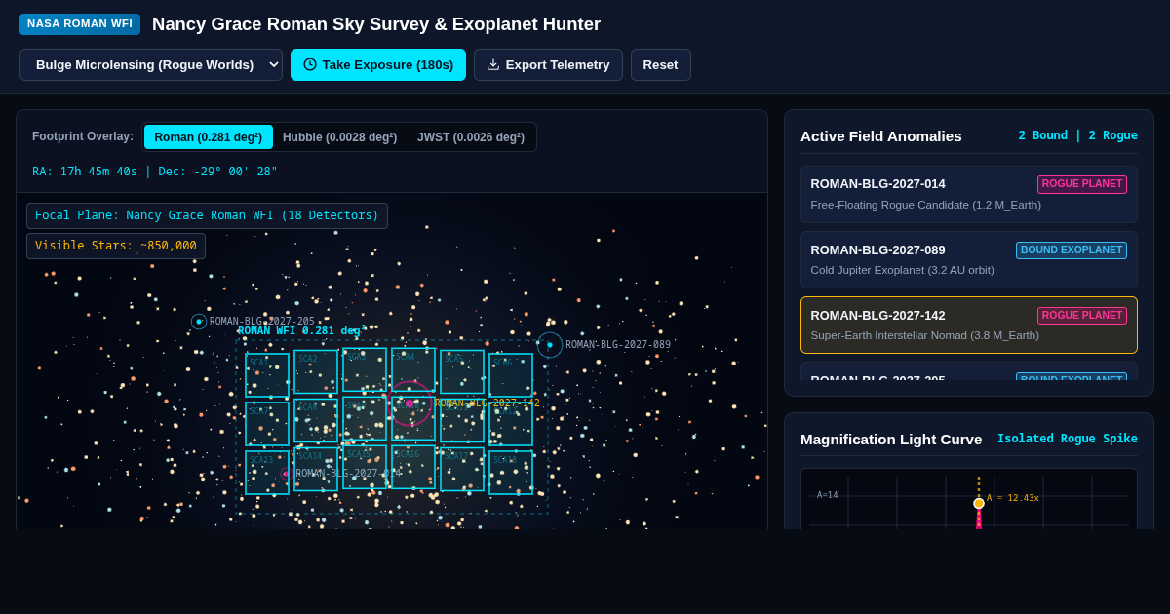Reset the survey view

661,64
